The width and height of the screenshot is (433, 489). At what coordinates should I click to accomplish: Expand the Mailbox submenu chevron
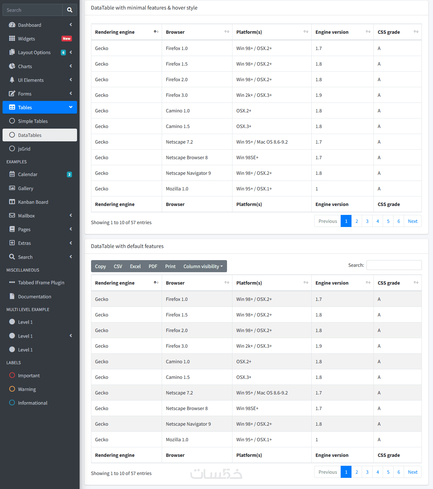pyautogui.click(x=71, y=216)
